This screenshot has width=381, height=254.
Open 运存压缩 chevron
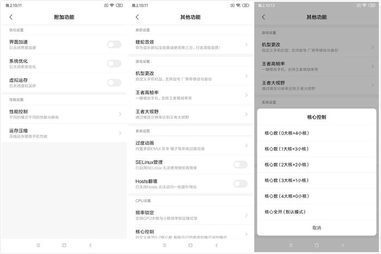click(120, 134)
